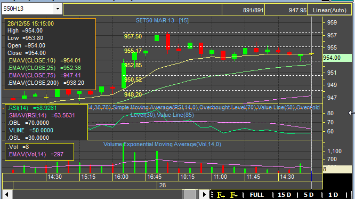
Task: Click the 16:45 time axis marker
Action: [x=155, y=177]
